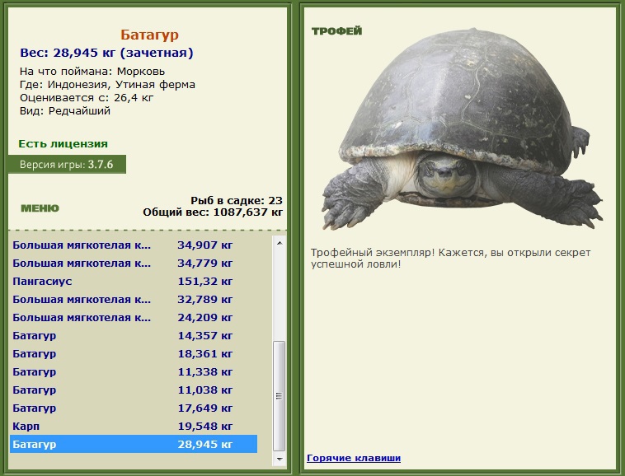Viewport: 625px width, 476px height.
Task: Click the Трофейный экземпляр description text
Action: tap(450, 259)
